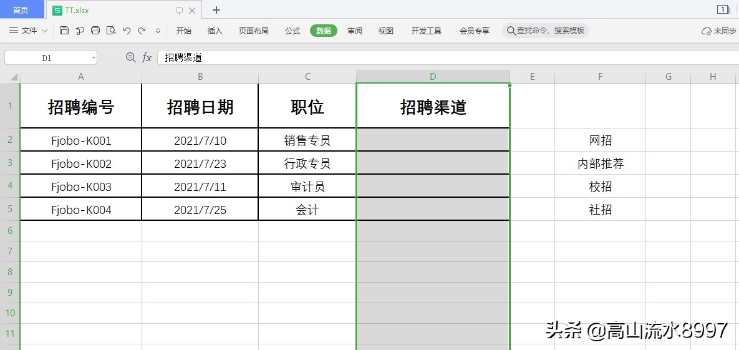Click empty cell D2 next to 销售专员

click(x=433, y=140)
